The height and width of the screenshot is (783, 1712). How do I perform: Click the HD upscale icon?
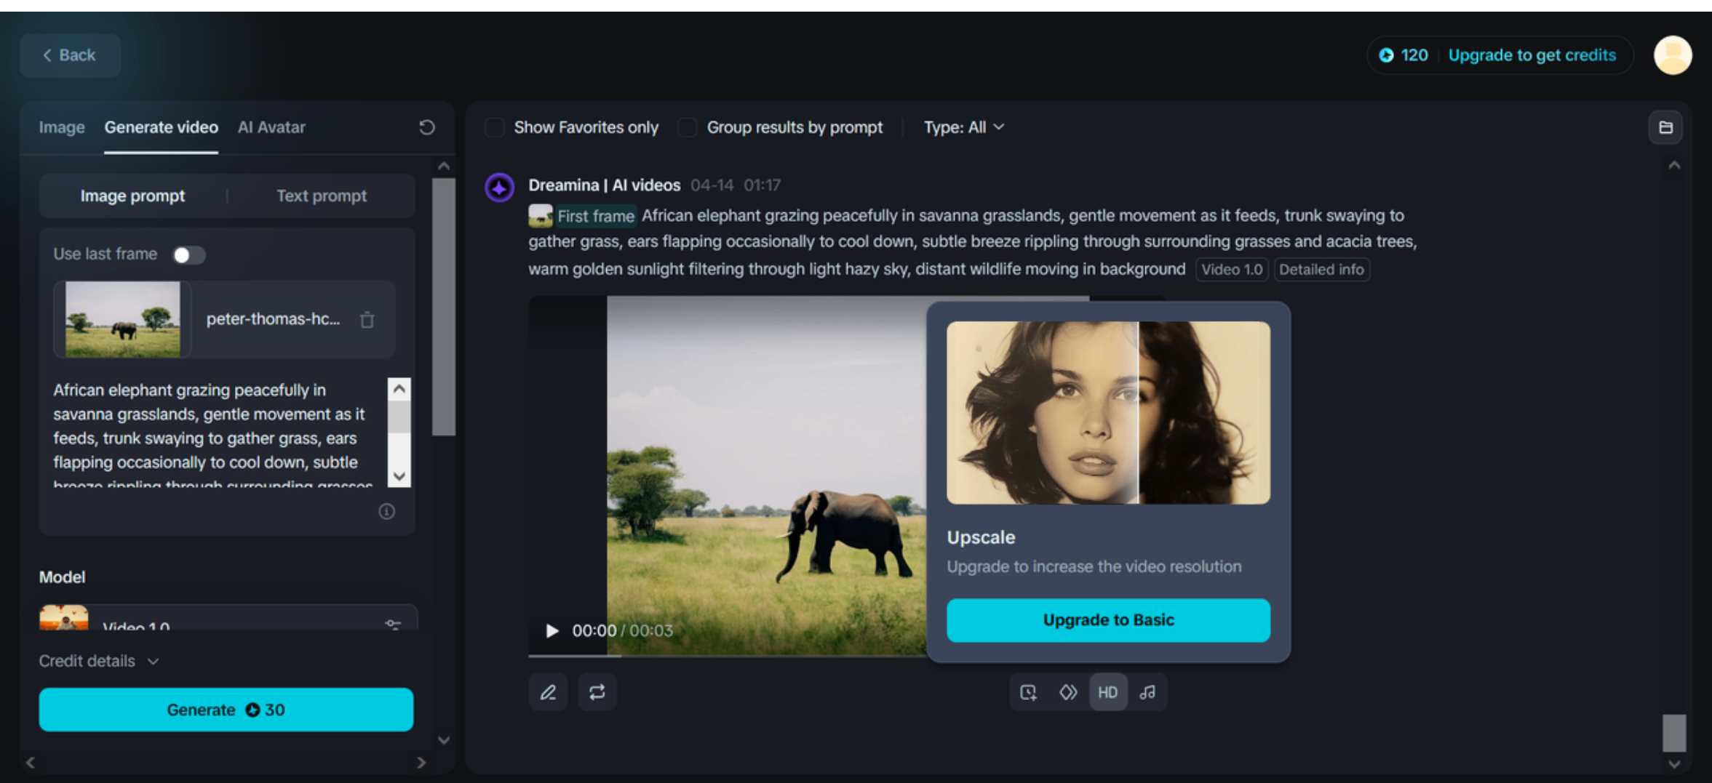pyautogui.click(x=1108, y=692)
